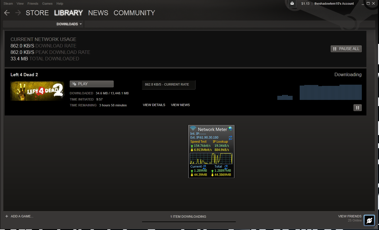Image resolution: width=379 pixels, height=230 pixels.
Task: Click the 19.34kB/s upload value
Action: 222,146
